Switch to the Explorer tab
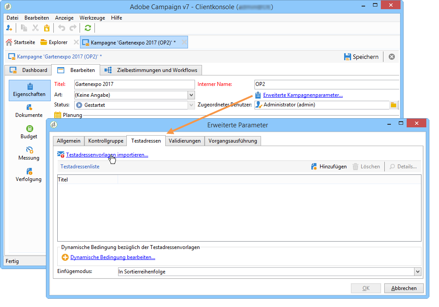 pyautogui.click(x=54, y=42)
